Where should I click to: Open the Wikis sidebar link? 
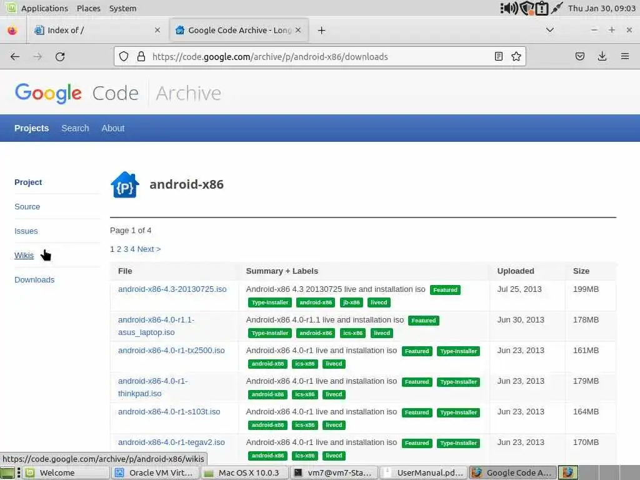click(x=24, y=256)
